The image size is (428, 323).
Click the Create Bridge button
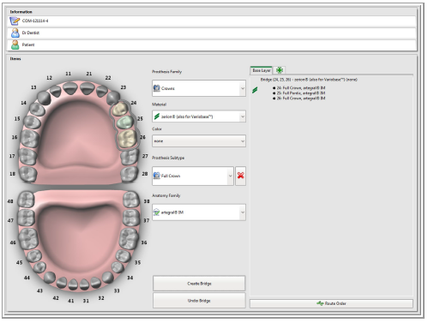[199, 284]
